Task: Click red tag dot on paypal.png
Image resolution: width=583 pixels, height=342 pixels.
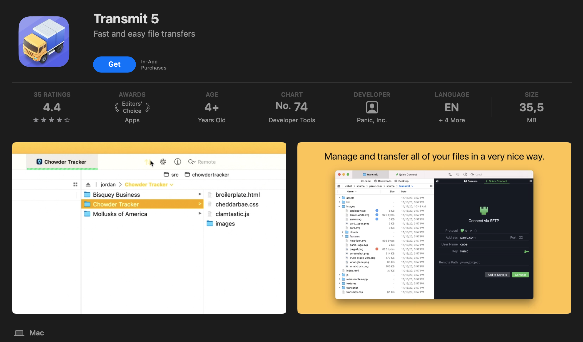Action: [x=377, y=249]
